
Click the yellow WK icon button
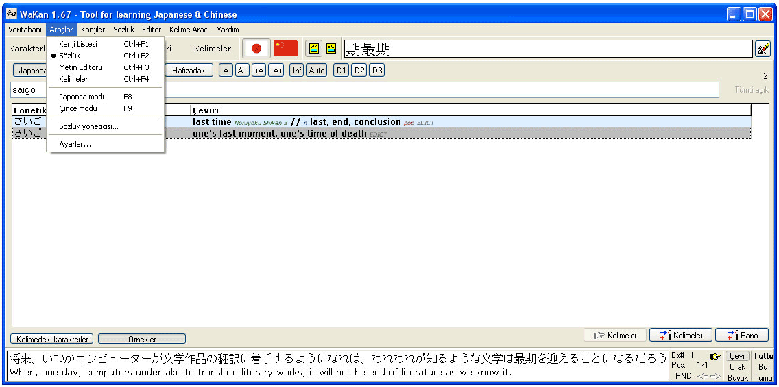[x=314, y=49]
